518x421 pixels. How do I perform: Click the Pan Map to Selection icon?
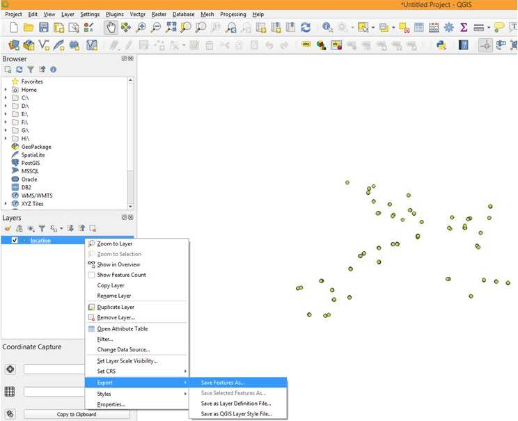[125, 28]
